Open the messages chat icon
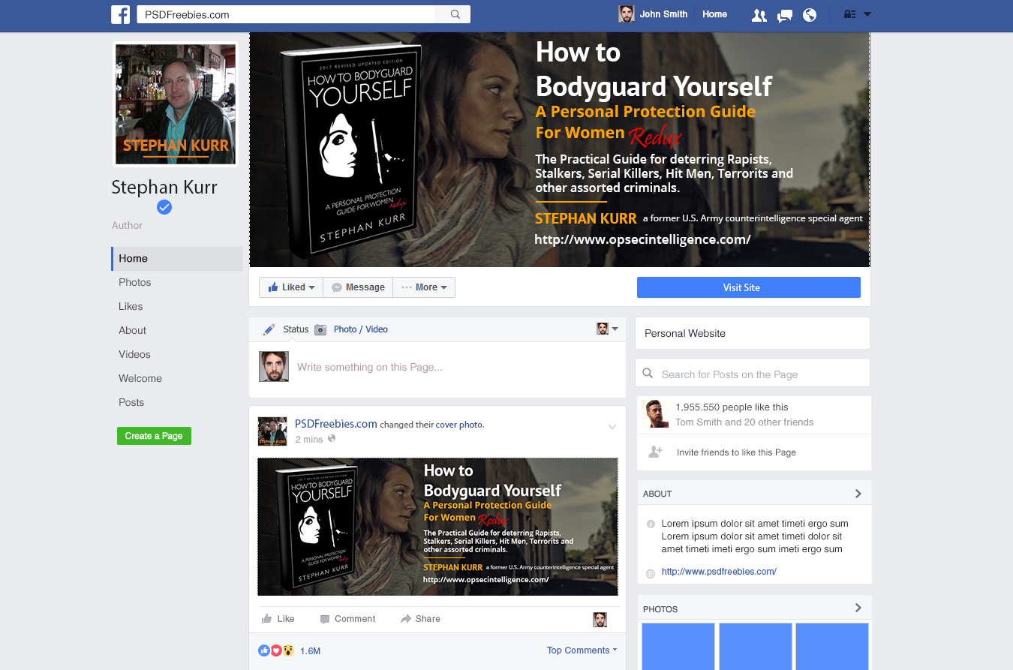Viewport: 1013px width, 670px height. [785, 15]
